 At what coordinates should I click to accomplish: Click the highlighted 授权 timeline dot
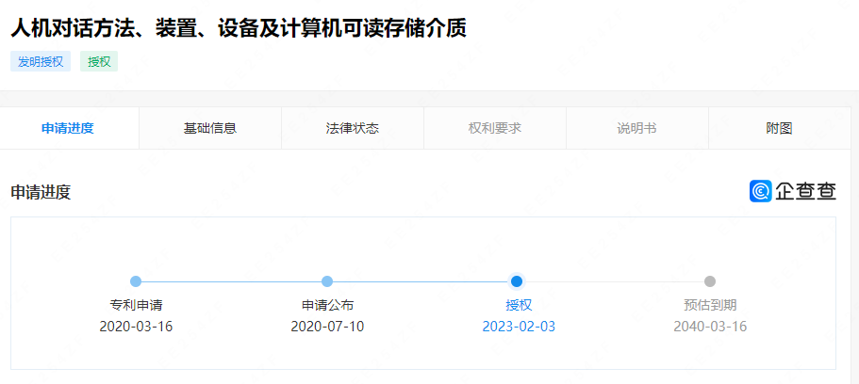point(517,281)
